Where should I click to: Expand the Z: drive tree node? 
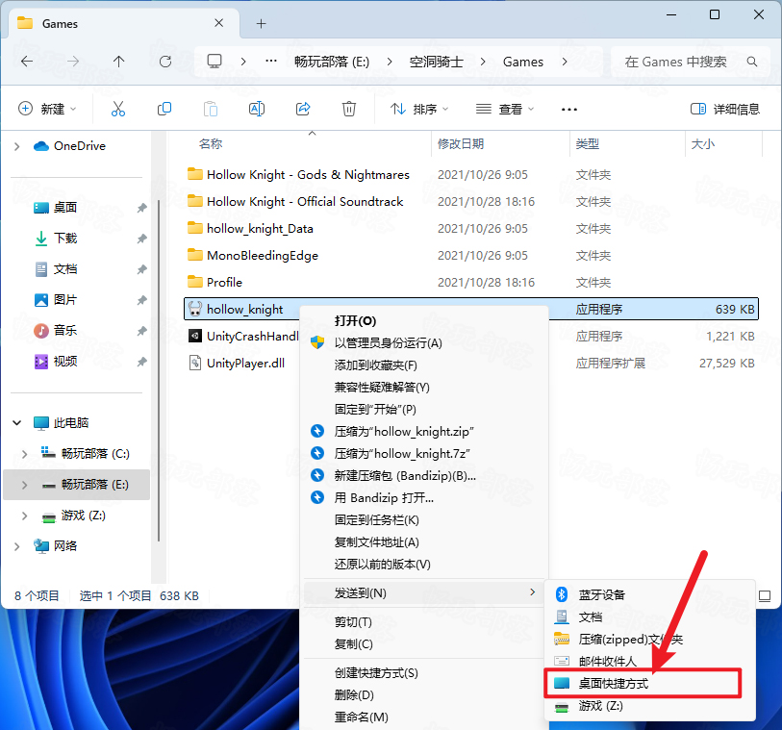24,516
